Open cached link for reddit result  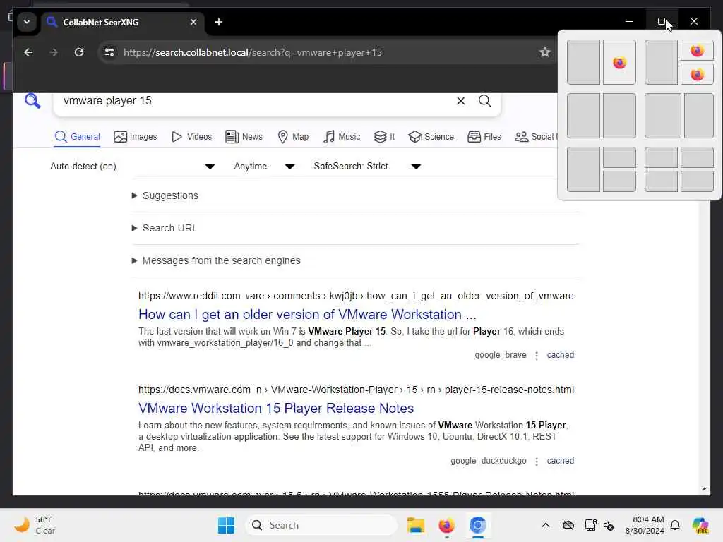point(560,355)
